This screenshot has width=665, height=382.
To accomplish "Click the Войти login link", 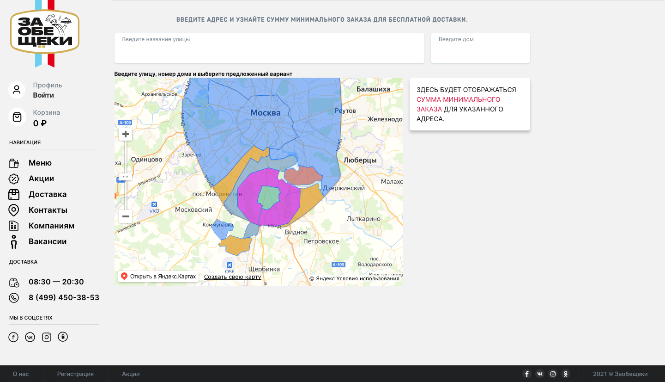I will pos(43,95).
